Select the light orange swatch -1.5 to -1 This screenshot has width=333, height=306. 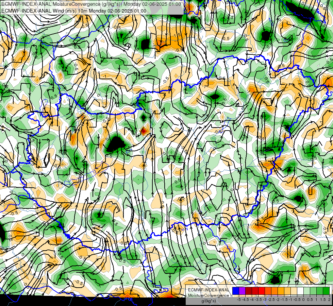point(287,291)
